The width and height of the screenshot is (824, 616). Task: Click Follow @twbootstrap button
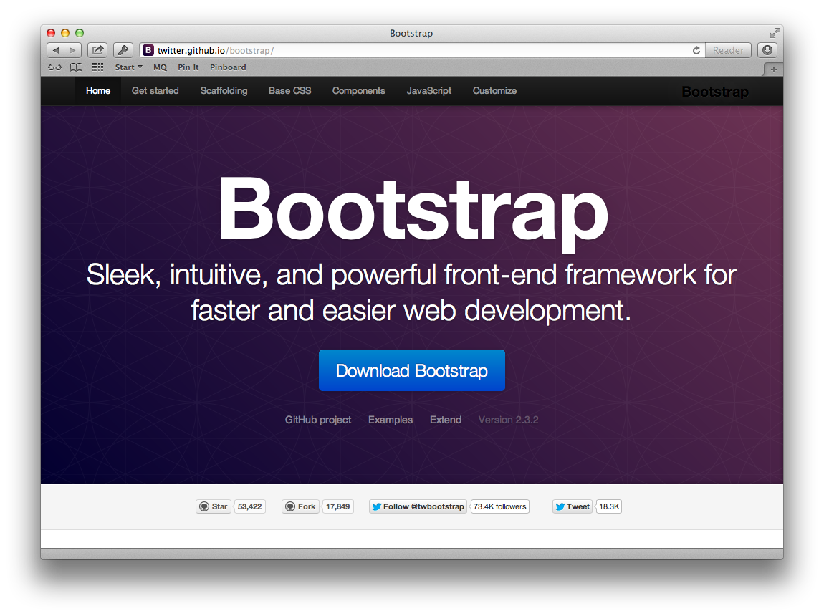[x=418, y=506]
